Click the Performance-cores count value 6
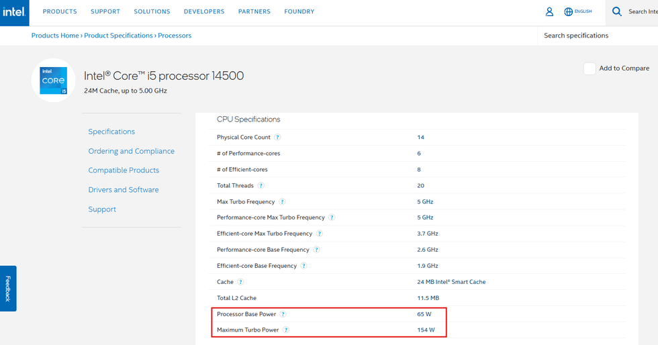Viewport: 658px width, 345px height. click(x=419, y=154)
